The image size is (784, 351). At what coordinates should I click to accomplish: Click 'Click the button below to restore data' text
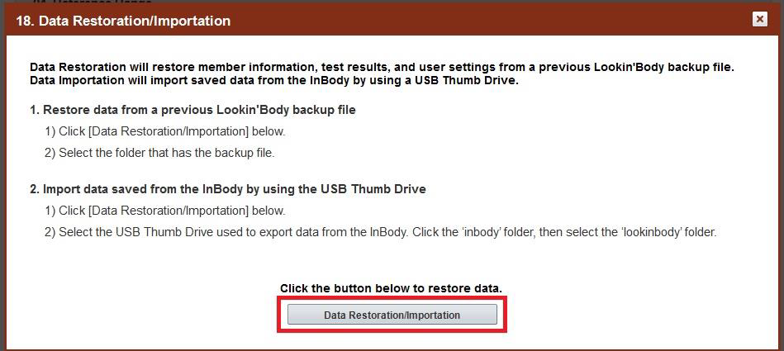[391, 288]
